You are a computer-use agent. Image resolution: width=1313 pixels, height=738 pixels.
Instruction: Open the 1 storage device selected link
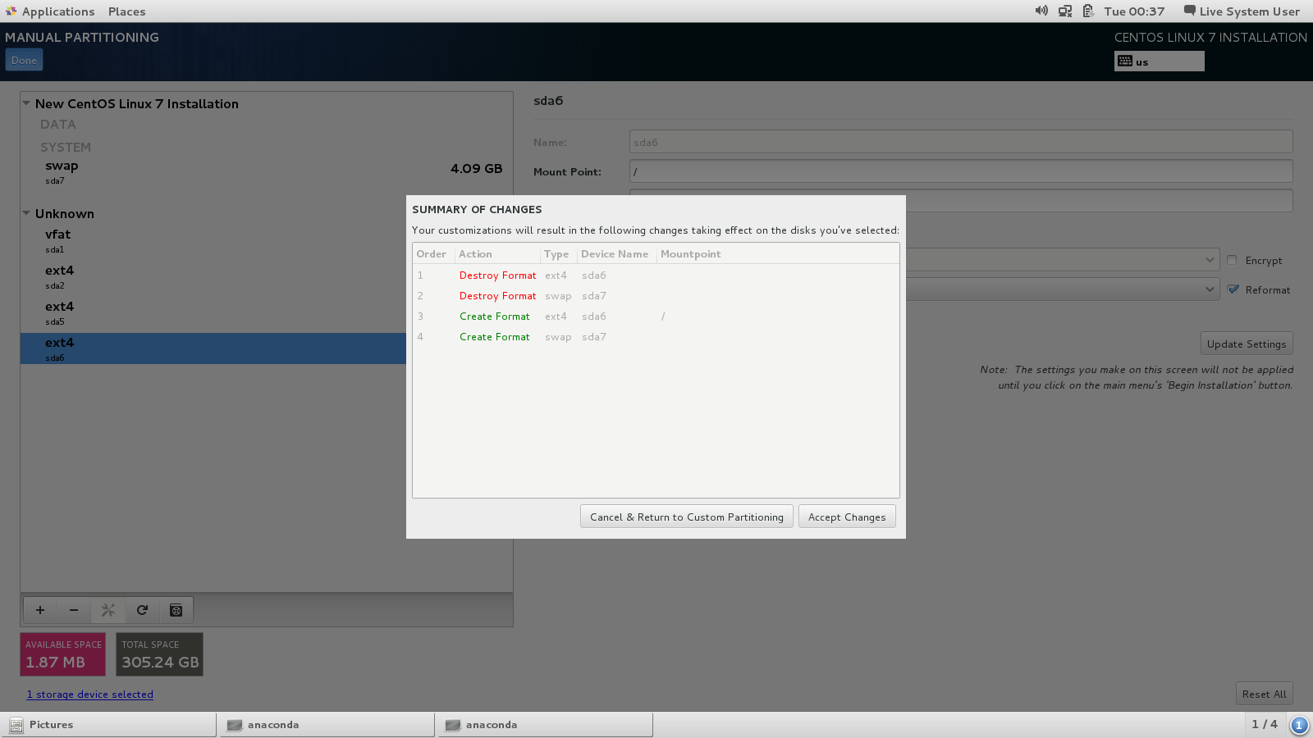pyautogui.click(x=89, y=695)
